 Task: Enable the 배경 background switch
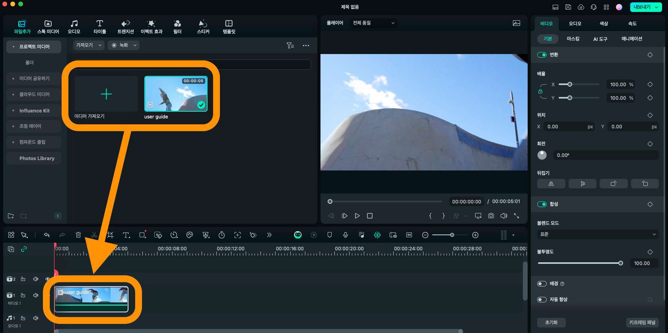(x=542, y=284)
